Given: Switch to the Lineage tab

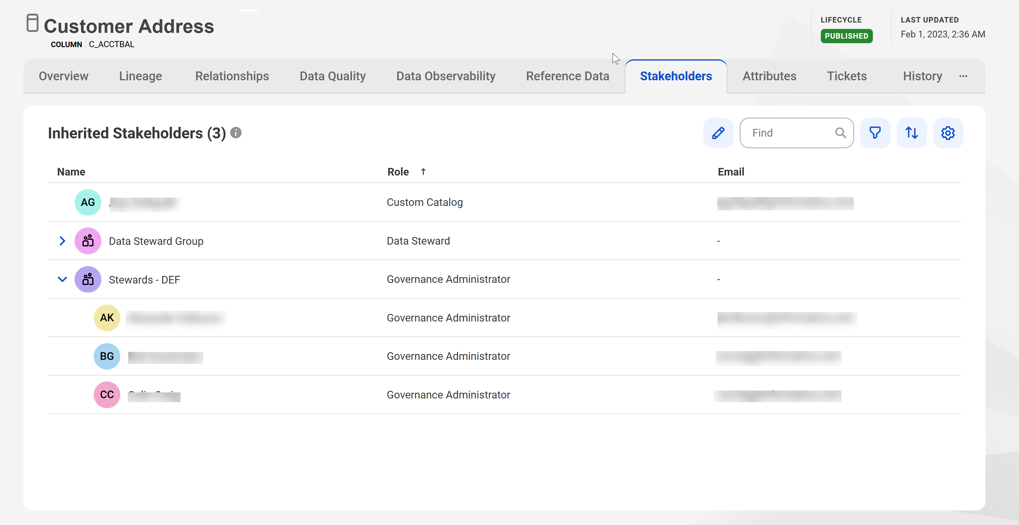Looking at the screenshot, I should pyautogui.click(x=140, y=76).
